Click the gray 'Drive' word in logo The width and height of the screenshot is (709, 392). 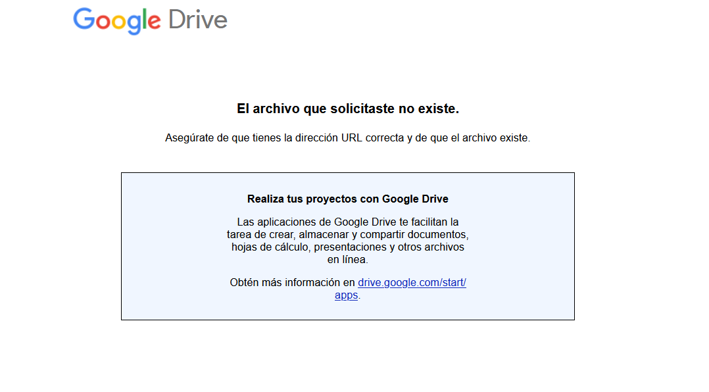coord(197,20)
